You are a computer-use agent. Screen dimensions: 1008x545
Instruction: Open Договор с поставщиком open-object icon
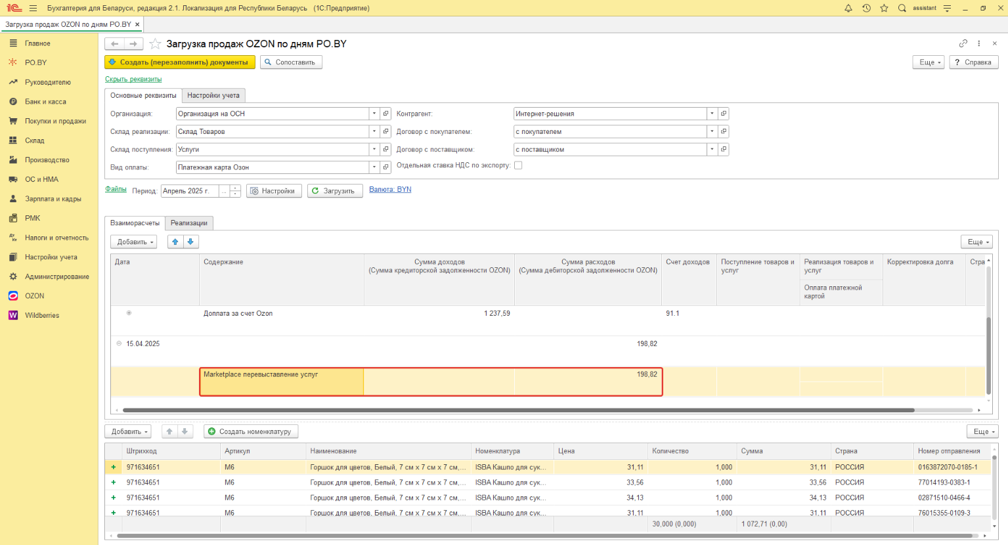[x=724, y=149]
